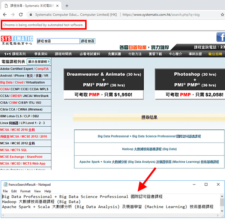Click the course search input field
Screen dimensions: 225x219
(58, 41)
